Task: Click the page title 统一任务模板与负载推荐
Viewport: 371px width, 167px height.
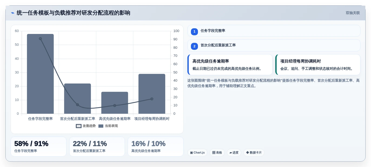Action: coord(74,13)
